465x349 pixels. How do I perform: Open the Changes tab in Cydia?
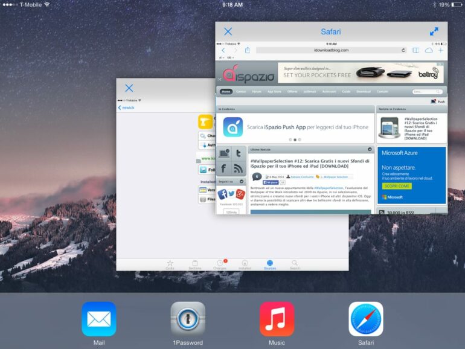tap(220, 264)
